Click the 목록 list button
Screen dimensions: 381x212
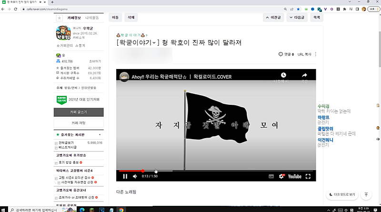[x=317, y=18]
